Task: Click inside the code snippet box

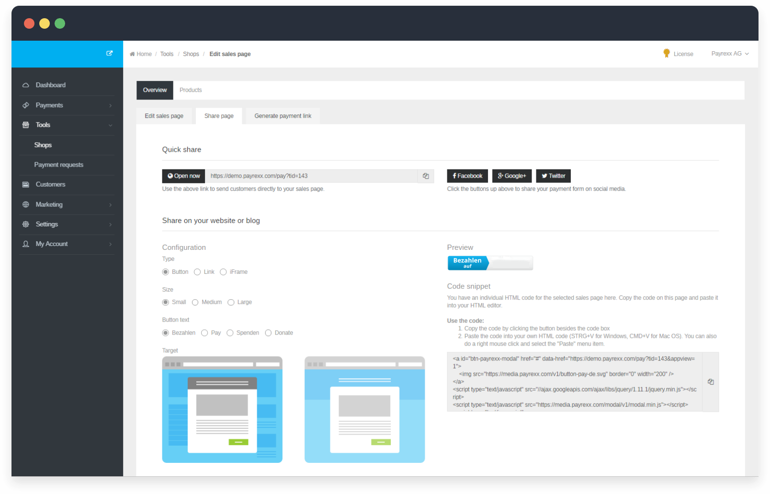Action: point(575,382)
